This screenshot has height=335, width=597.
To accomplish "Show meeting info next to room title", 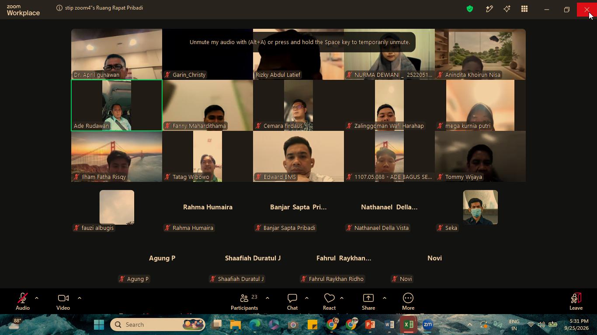I will tap(59, 8).
